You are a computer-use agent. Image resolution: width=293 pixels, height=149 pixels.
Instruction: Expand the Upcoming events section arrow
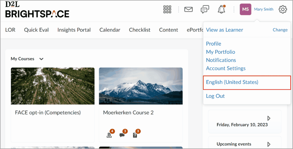point(269,144)
